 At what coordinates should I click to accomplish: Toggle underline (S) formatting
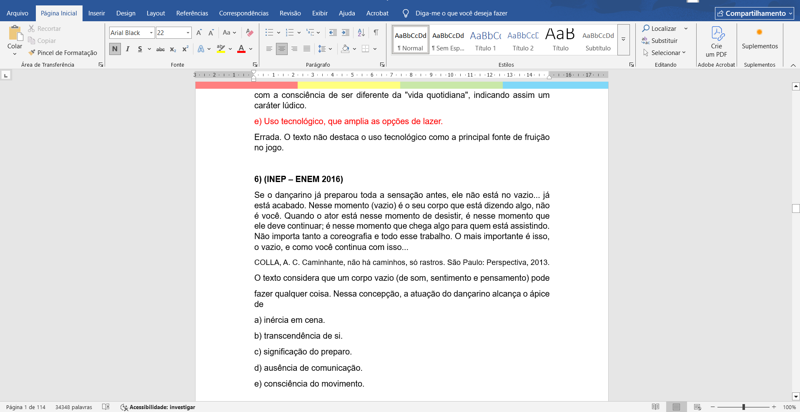[x=140, y=49]
